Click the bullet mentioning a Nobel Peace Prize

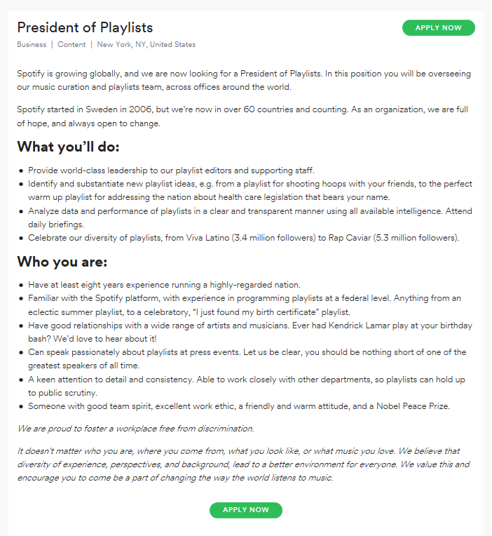tap(239, 406)
